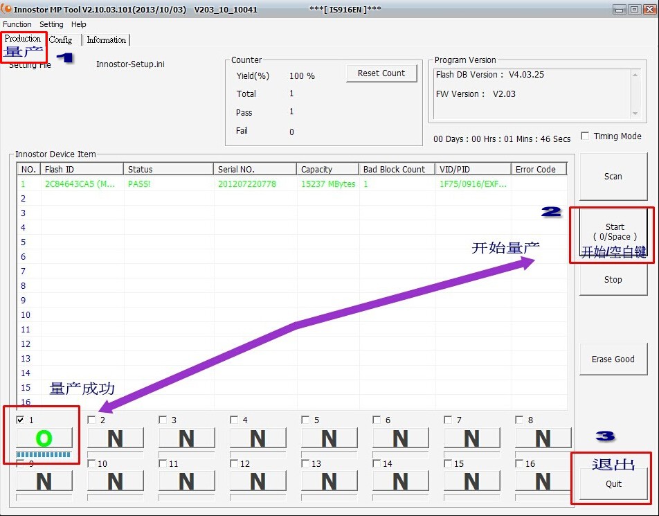The image size is (659, 516).
Task: Click the Erase Good button
Action: pyautogui.click(x=613, y=359)
